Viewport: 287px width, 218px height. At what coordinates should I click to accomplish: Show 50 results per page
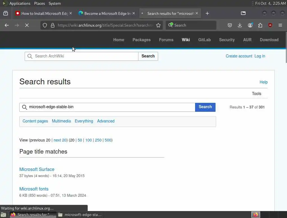[80, 140]
